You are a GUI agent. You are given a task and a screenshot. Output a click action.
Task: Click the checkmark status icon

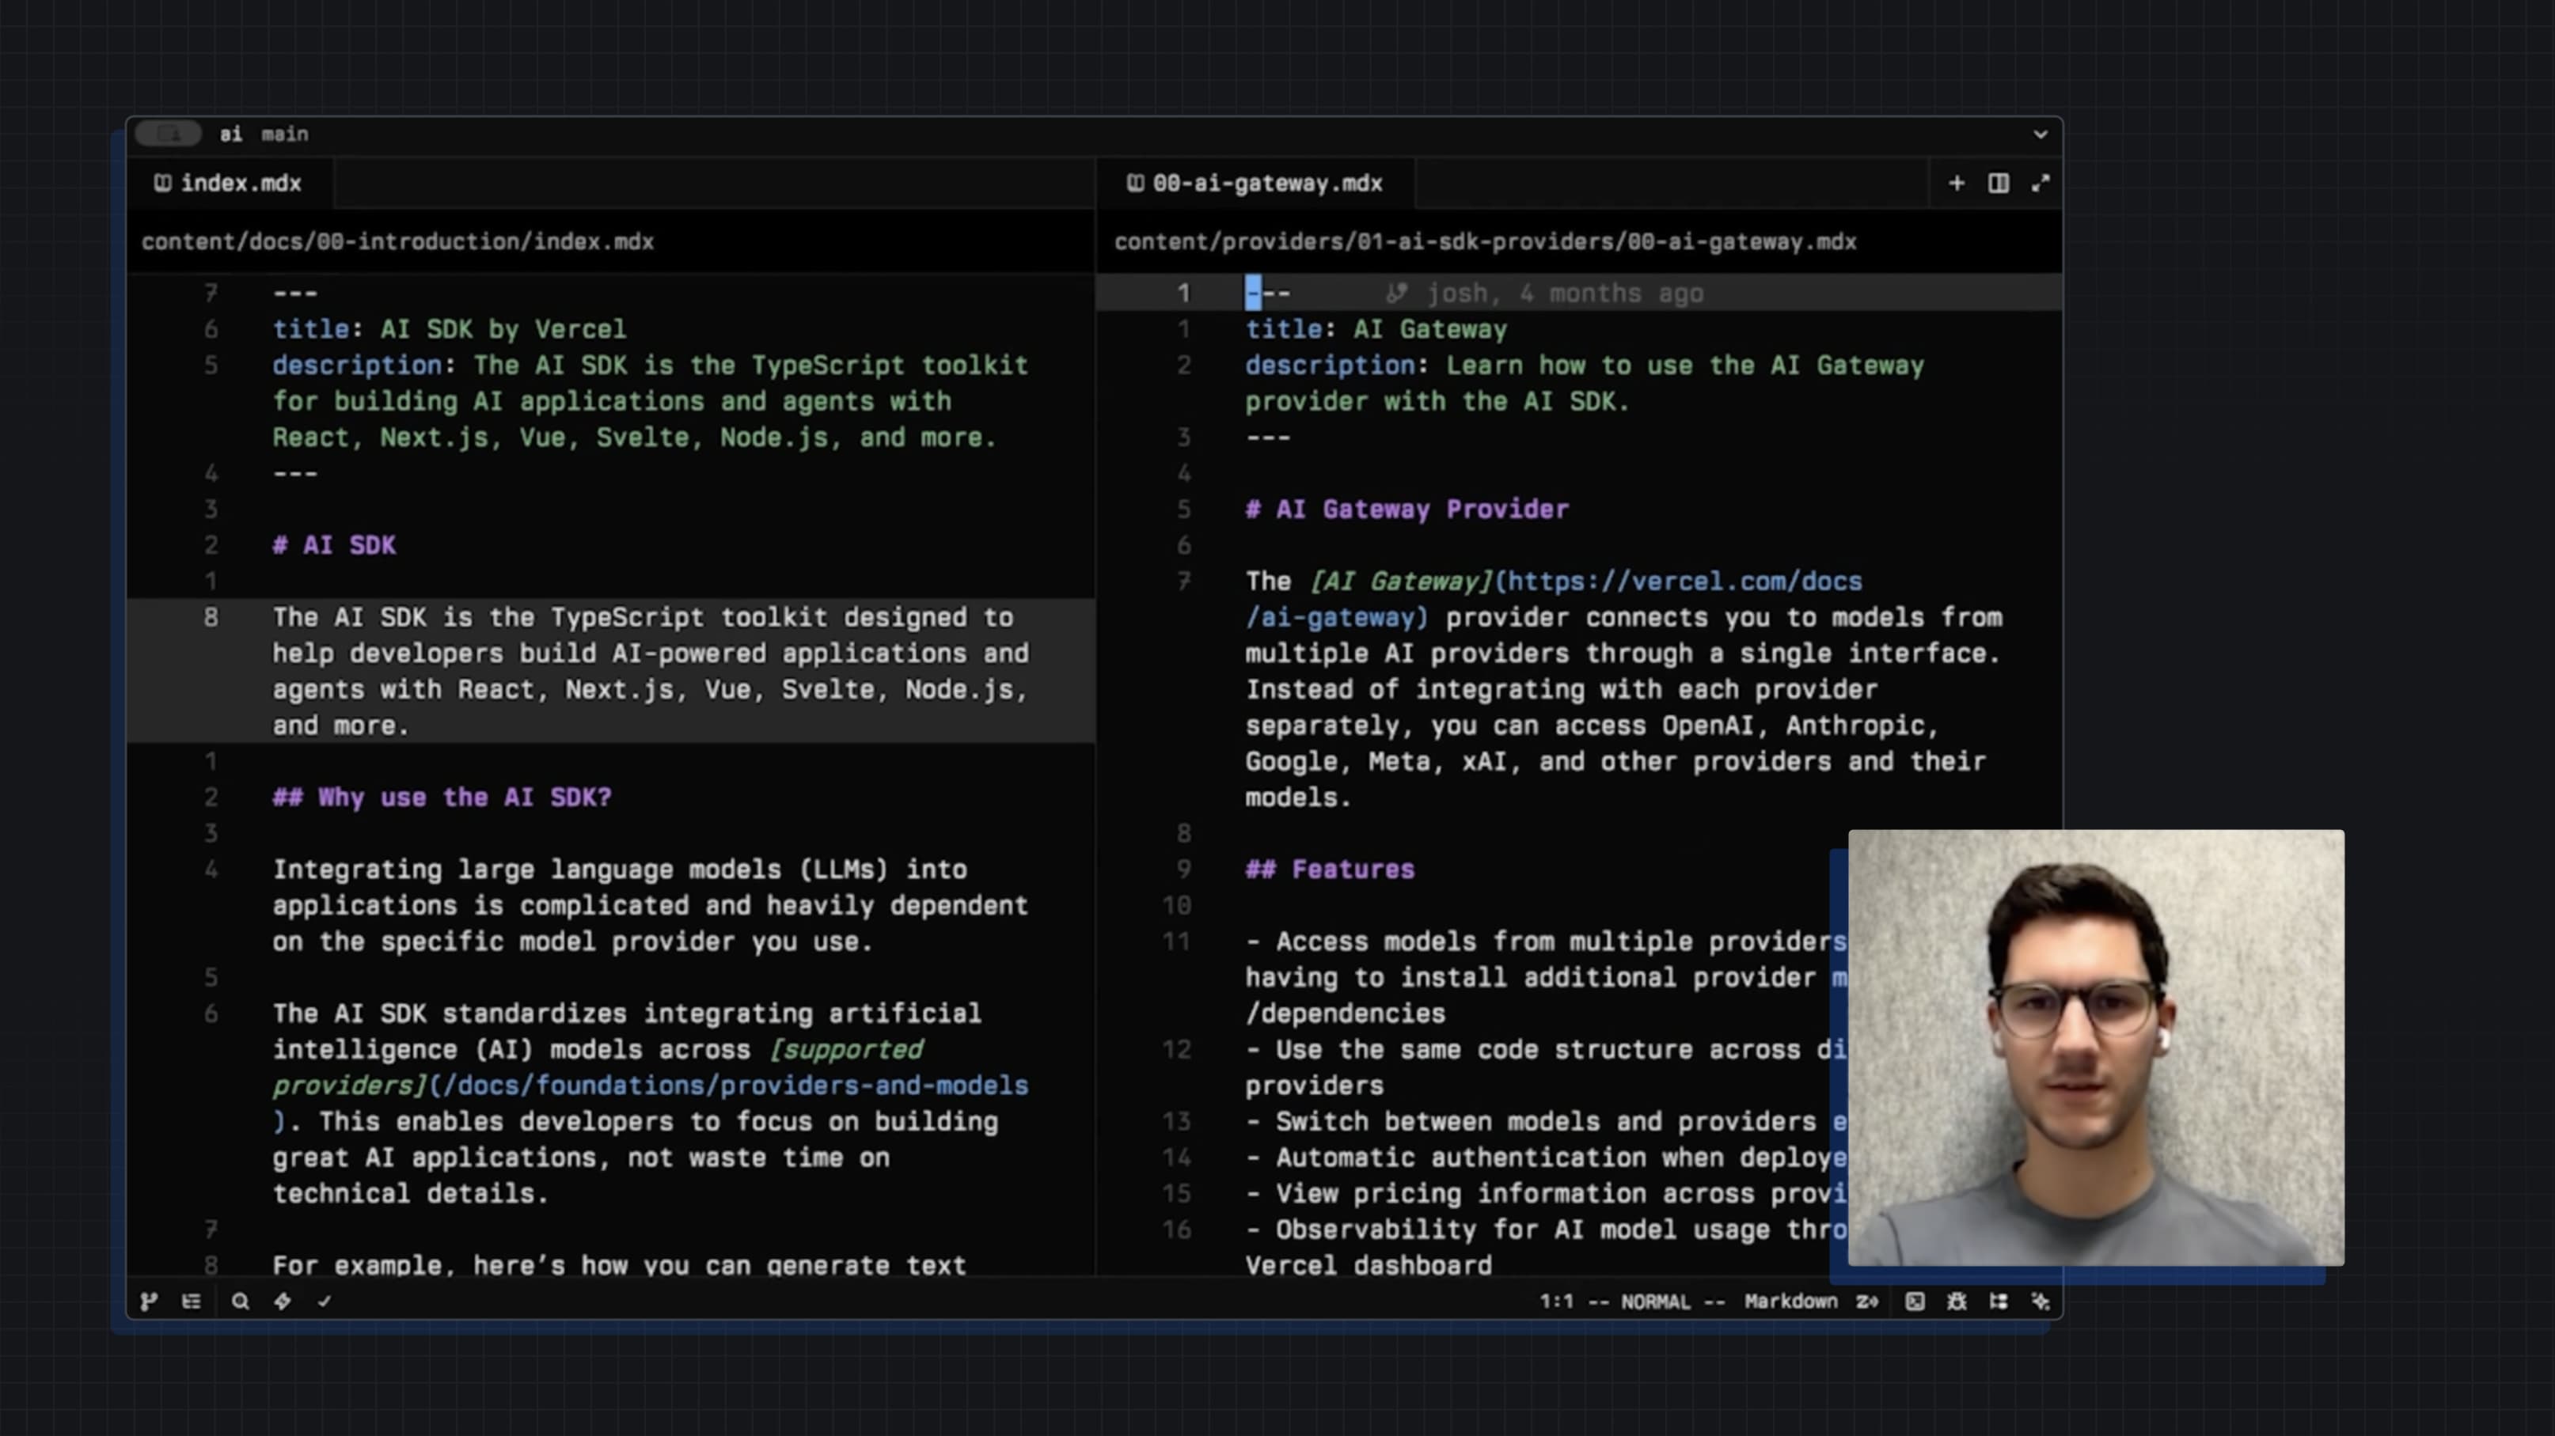click(x=325, y=1301)
